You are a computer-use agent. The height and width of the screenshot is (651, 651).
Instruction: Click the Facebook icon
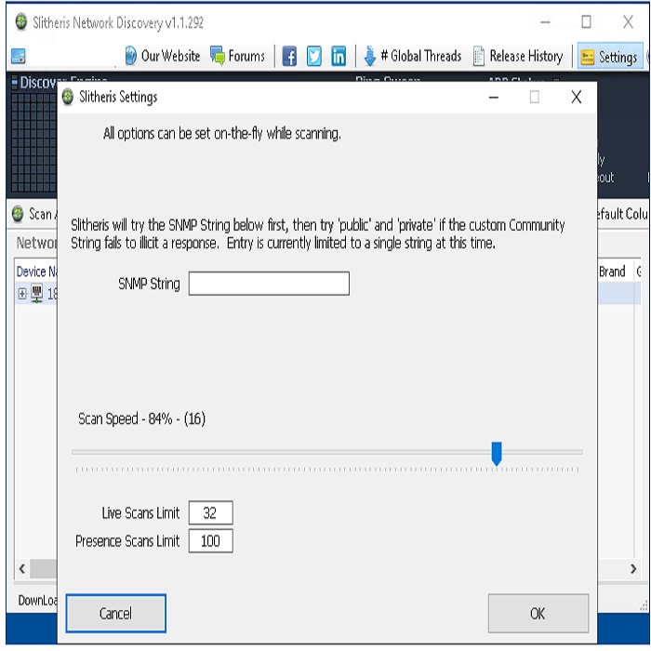(289, 56)
